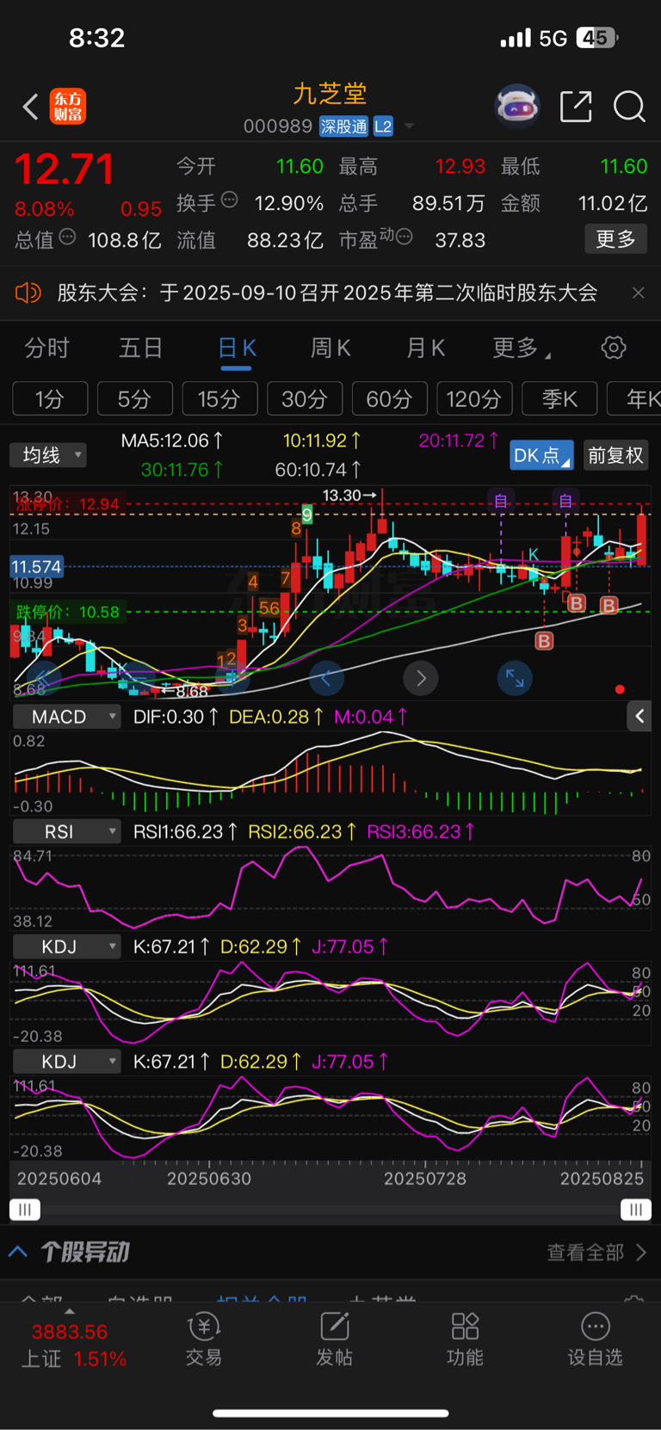Open the search magnifier icon
Screen dimensions: 661x1430
(629, 107)
